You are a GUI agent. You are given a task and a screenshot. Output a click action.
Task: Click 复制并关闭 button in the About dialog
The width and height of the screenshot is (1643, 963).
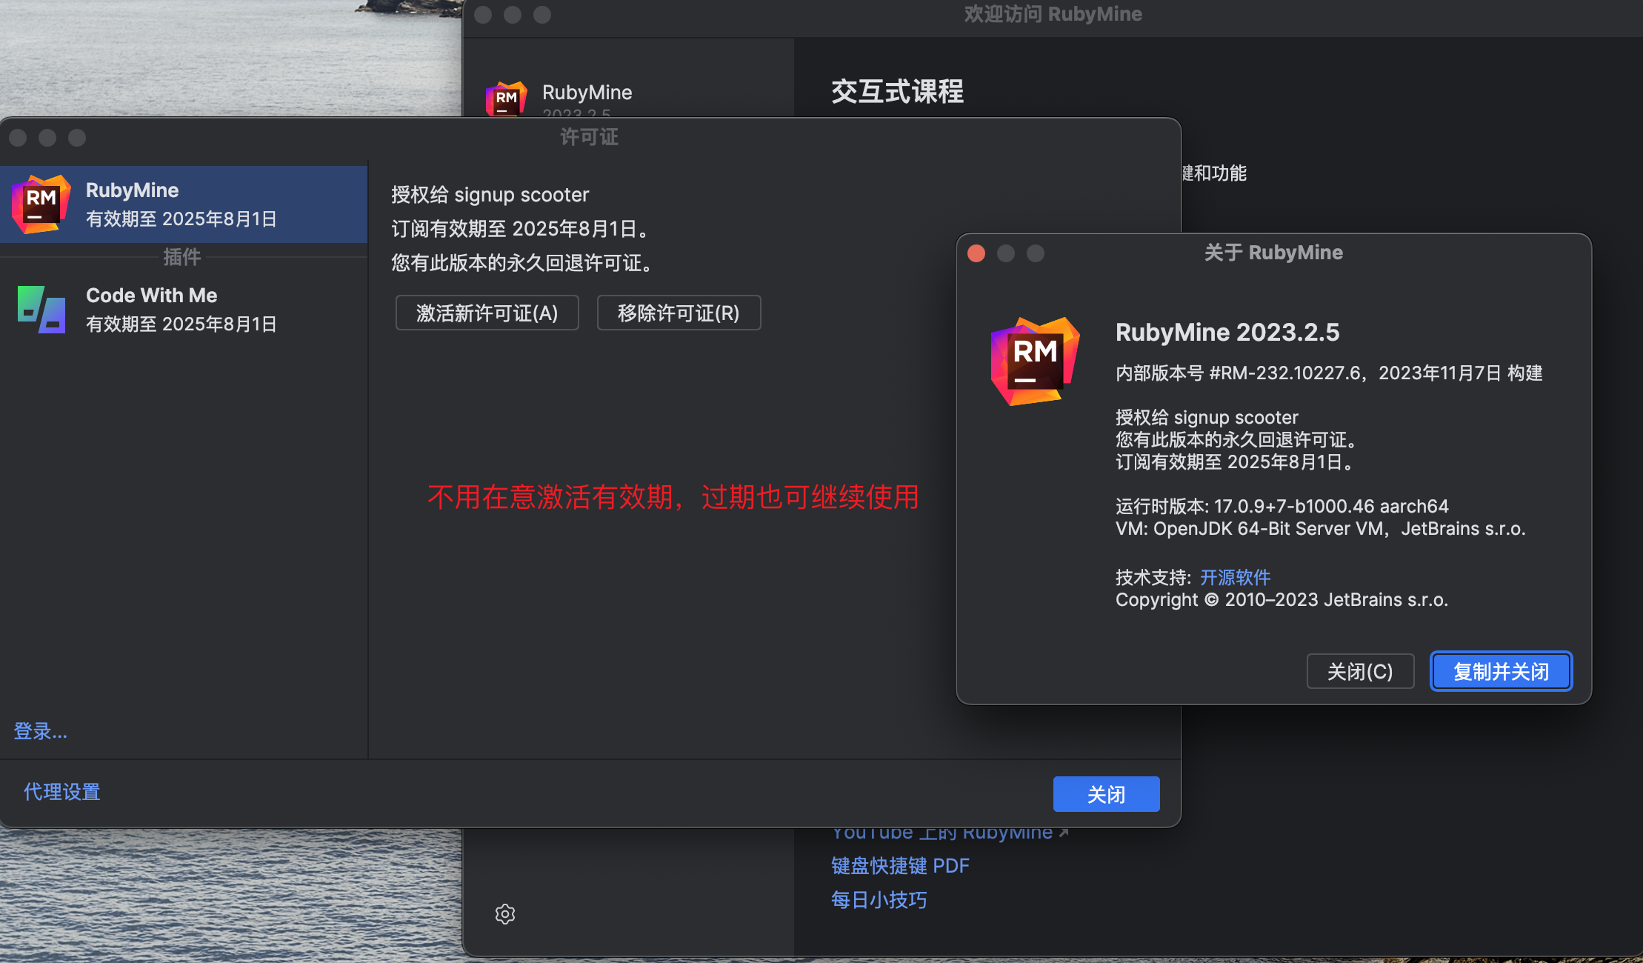[x=1501, y=671]
